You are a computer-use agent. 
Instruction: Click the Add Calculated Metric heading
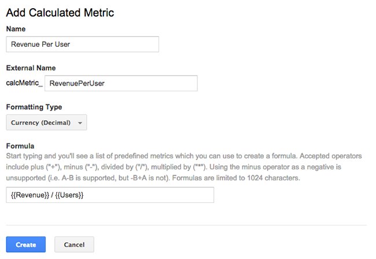pyautogui.click(x=60, y=13)
